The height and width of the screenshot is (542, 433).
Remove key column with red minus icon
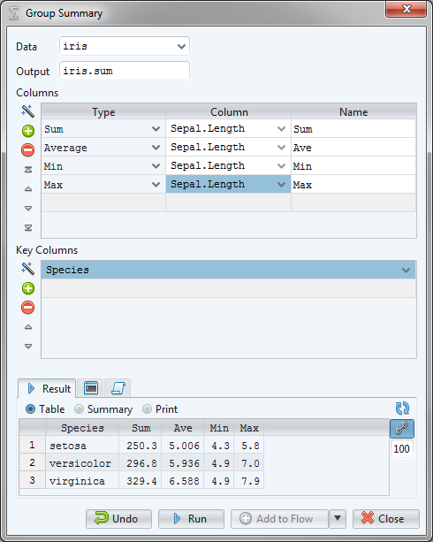point(28,308)
